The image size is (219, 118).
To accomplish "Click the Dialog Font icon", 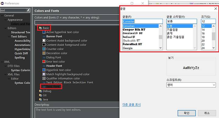I will tap(44, 57).
